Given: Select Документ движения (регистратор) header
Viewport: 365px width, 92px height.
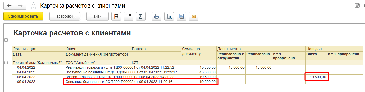Looking at the screenshot, I should (123, 56).
